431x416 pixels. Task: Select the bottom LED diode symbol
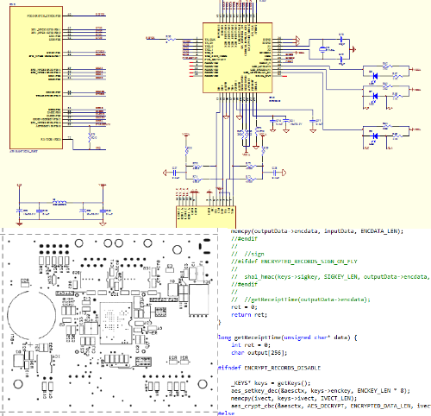pyautogui.click(x=375, y=136)
